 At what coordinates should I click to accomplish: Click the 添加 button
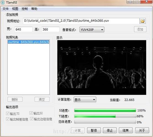[140, 29]
